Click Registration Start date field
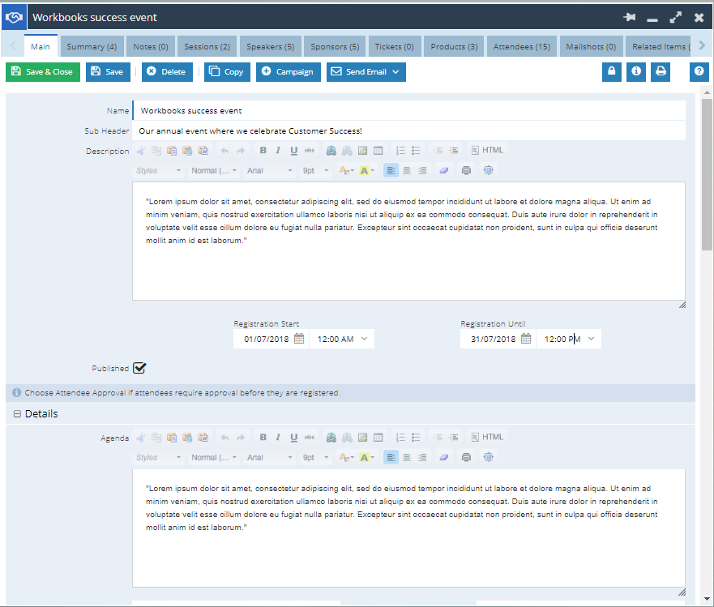 (x=266, y=339)
